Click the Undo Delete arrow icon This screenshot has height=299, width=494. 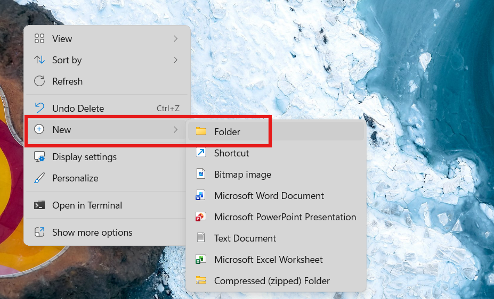39,108
